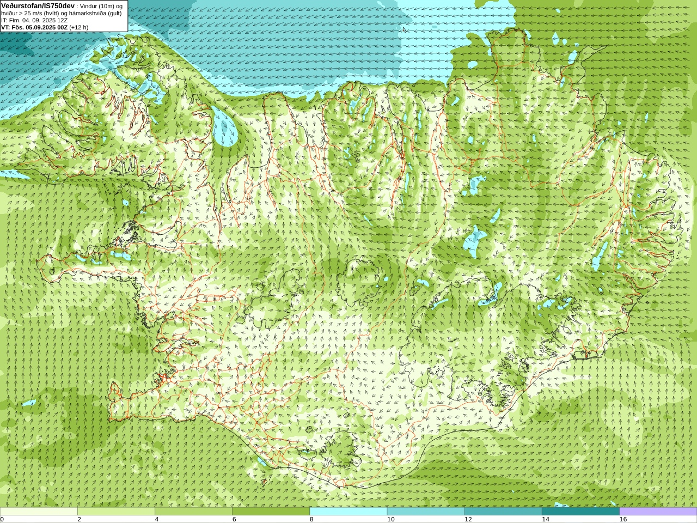The width and height of the screenshot is (697, 523).
Task: Click the light green 2–4 m/s legend segment
Action: 116,512
